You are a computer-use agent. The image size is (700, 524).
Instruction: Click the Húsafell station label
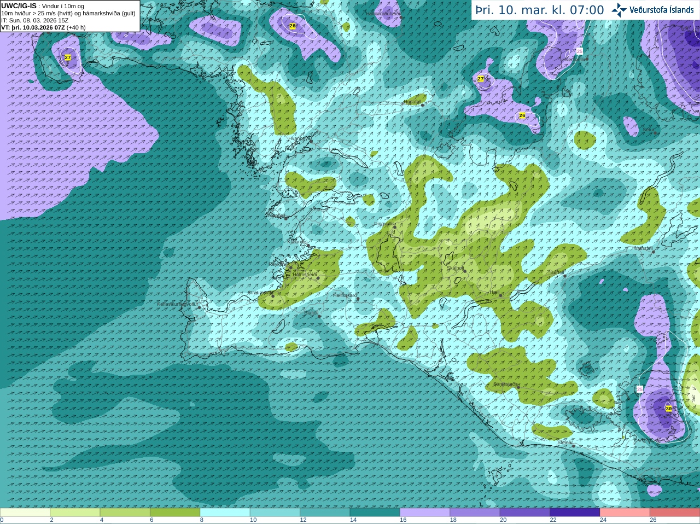pos(412,102)
